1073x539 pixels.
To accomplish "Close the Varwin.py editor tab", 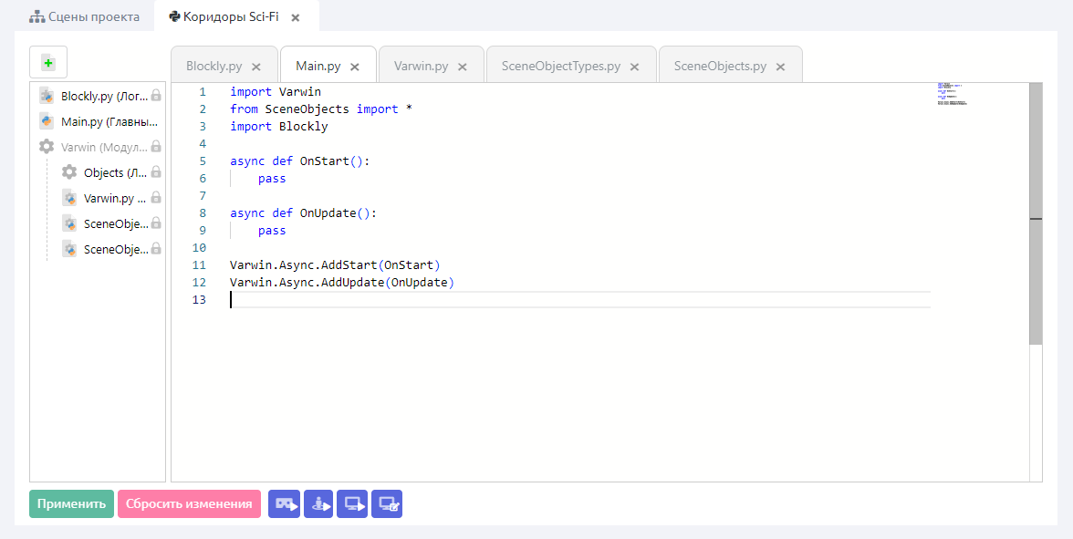I will click(463, 67).
